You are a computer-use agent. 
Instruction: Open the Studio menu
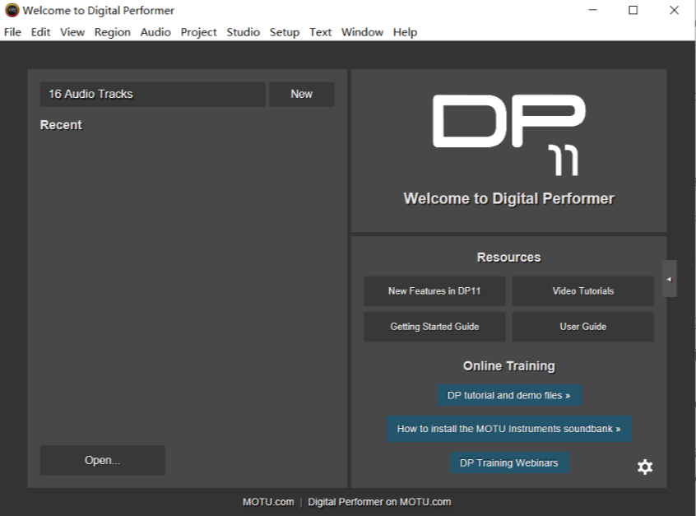pyautogui.click(x=244, y=32)
